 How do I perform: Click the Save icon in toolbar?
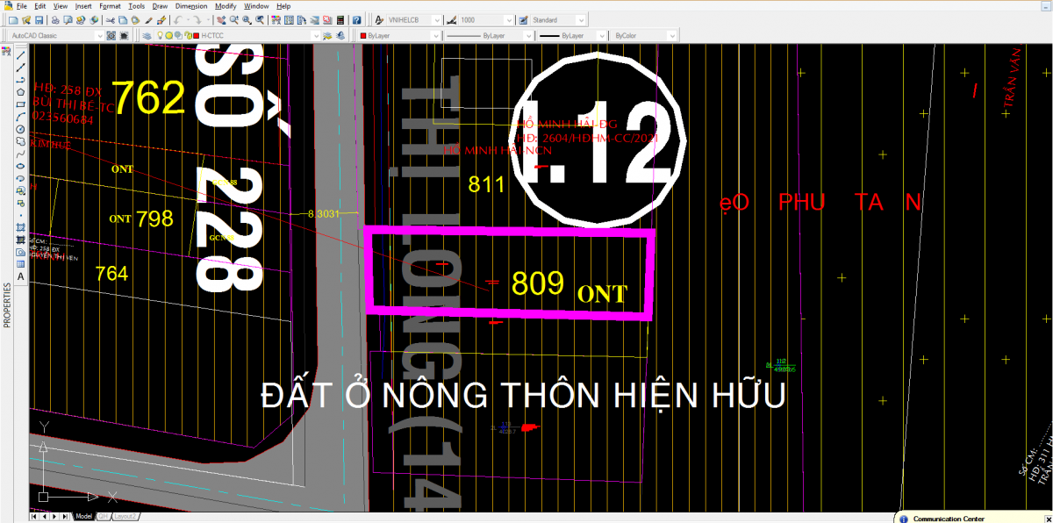pyautogui.click(x=39, y=19)
